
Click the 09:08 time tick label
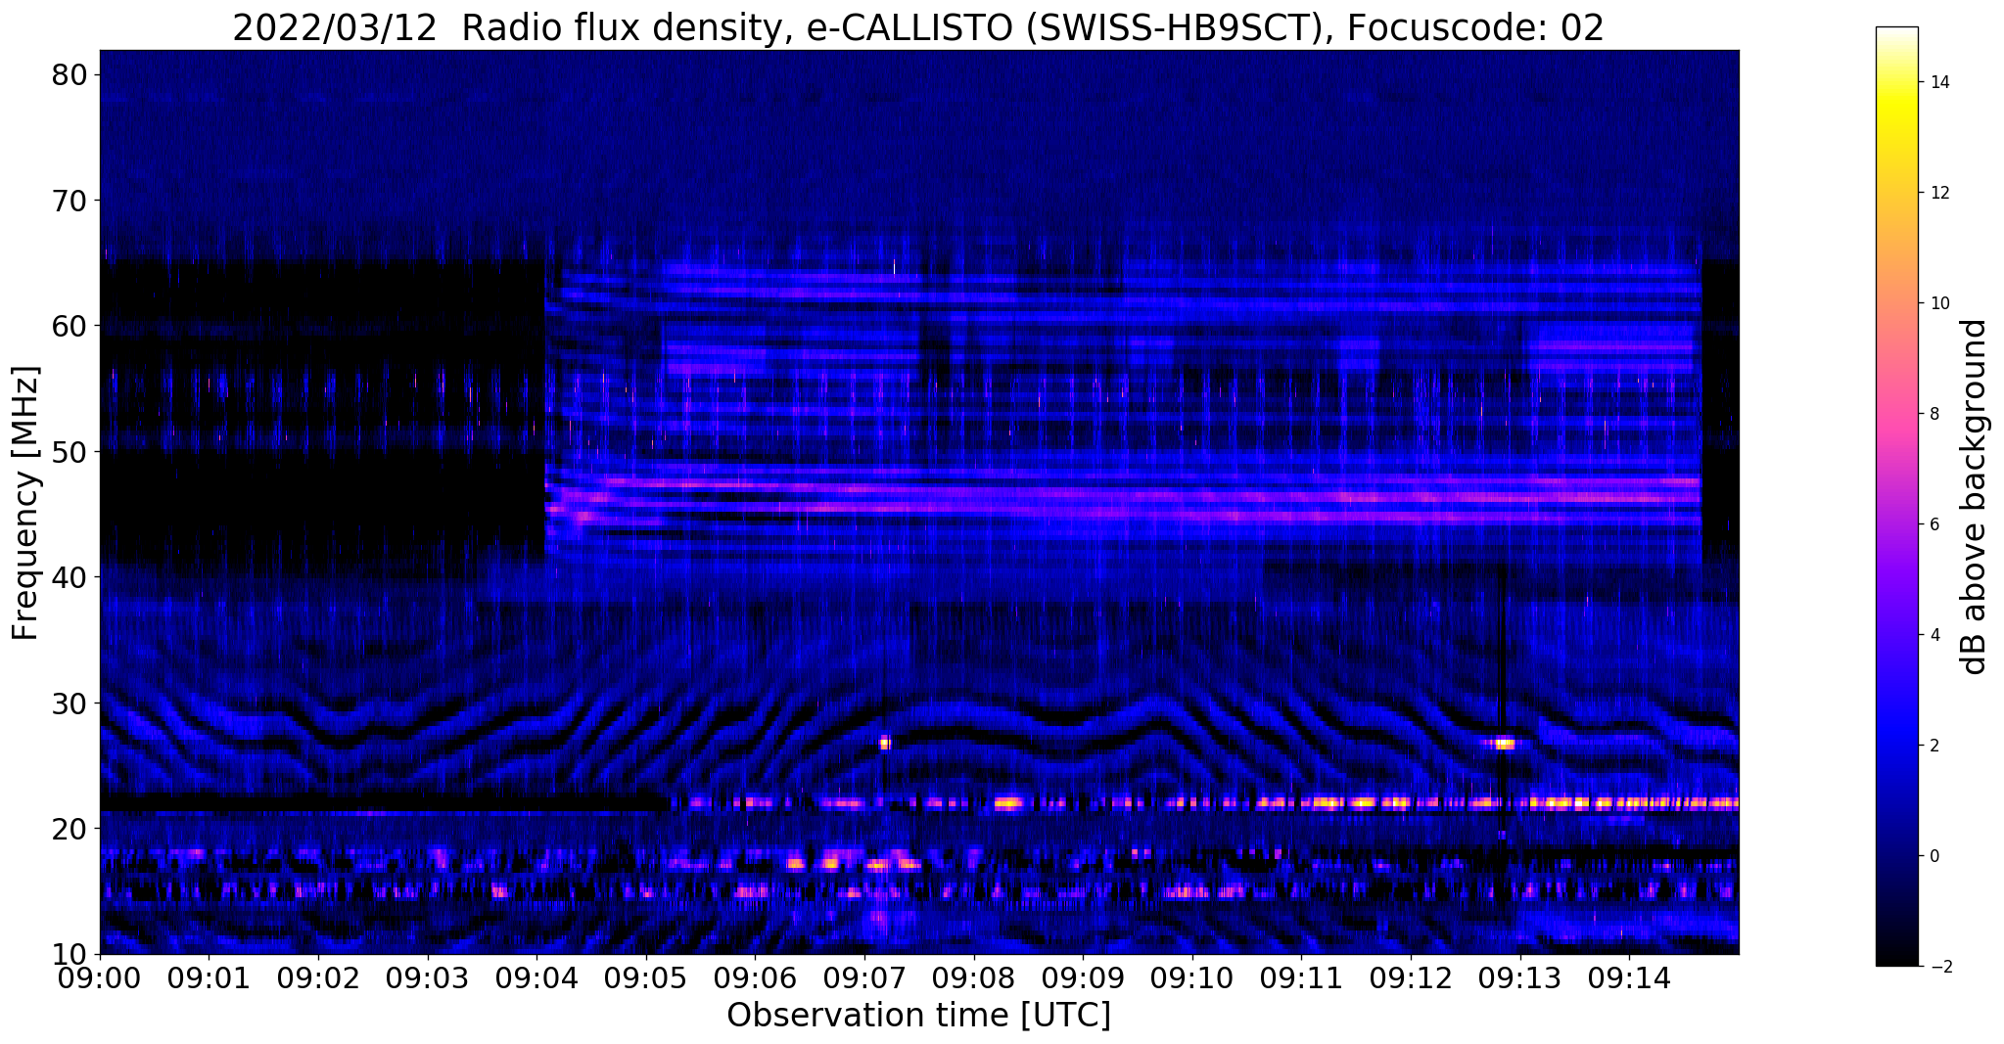pos(974,976)
